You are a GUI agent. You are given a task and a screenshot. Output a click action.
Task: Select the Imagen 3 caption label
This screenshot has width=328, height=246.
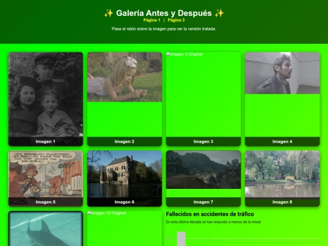click(203, 142)
